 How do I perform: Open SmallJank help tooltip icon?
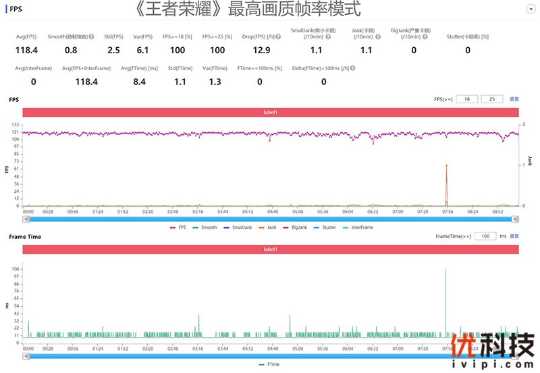tap(328, 36)
